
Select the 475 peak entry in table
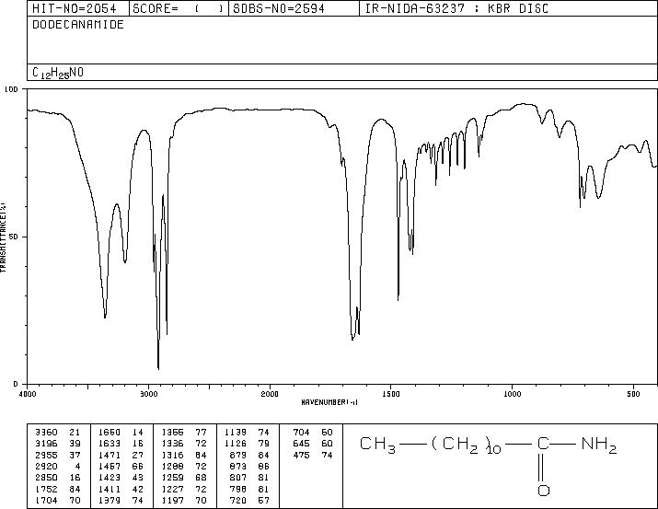point(313,455)
